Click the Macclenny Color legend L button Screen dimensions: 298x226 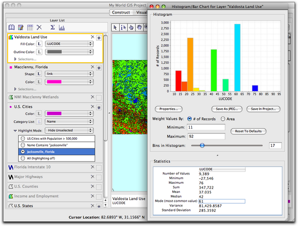pos(39,82)
